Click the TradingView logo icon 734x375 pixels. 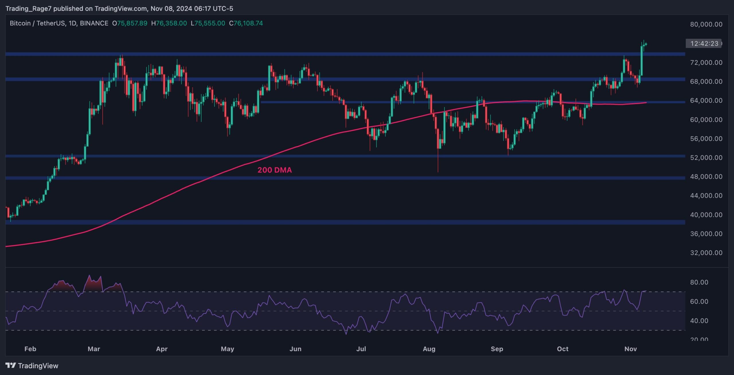click(11, 365)
